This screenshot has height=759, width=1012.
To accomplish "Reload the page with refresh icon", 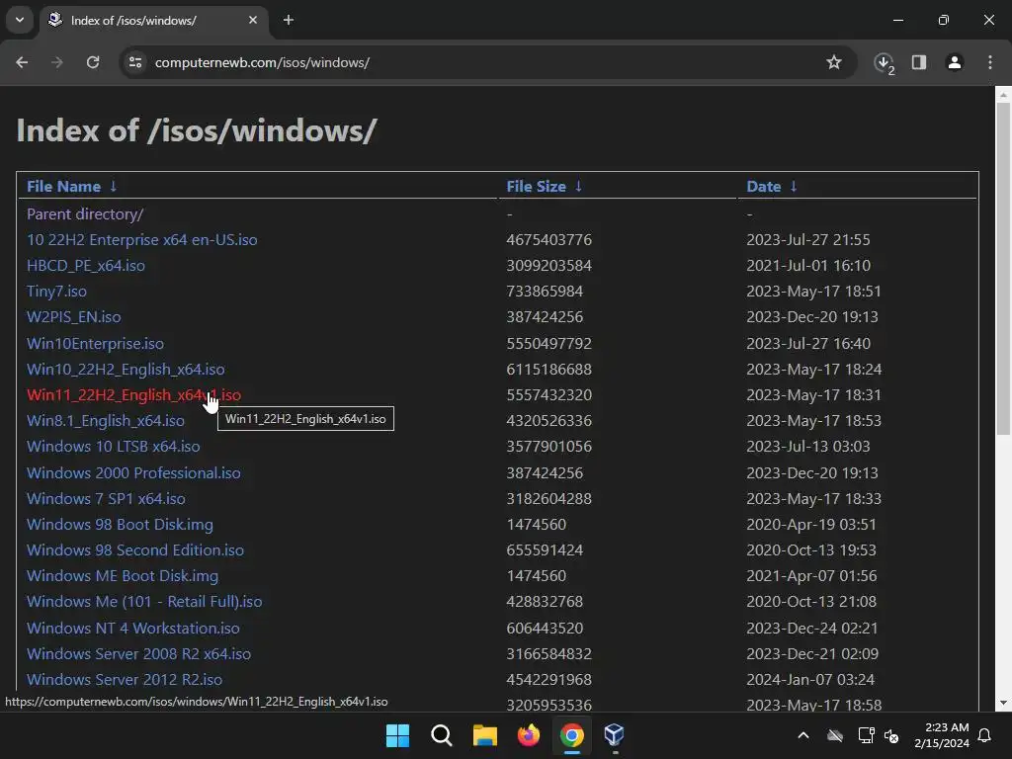I will (x=93, y=62).
